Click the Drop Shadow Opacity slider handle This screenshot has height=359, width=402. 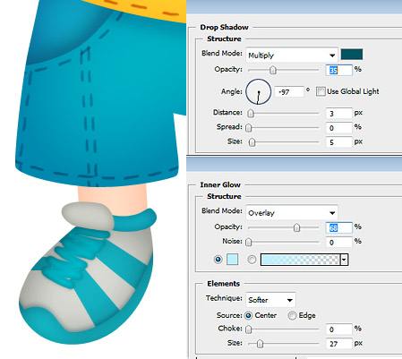(x=273, y=70)
